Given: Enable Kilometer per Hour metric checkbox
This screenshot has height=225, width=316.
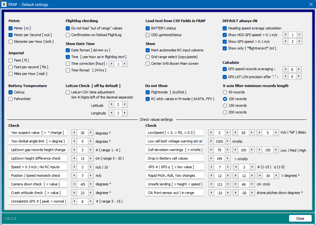Looking at the screenshot, I should 11,42.
